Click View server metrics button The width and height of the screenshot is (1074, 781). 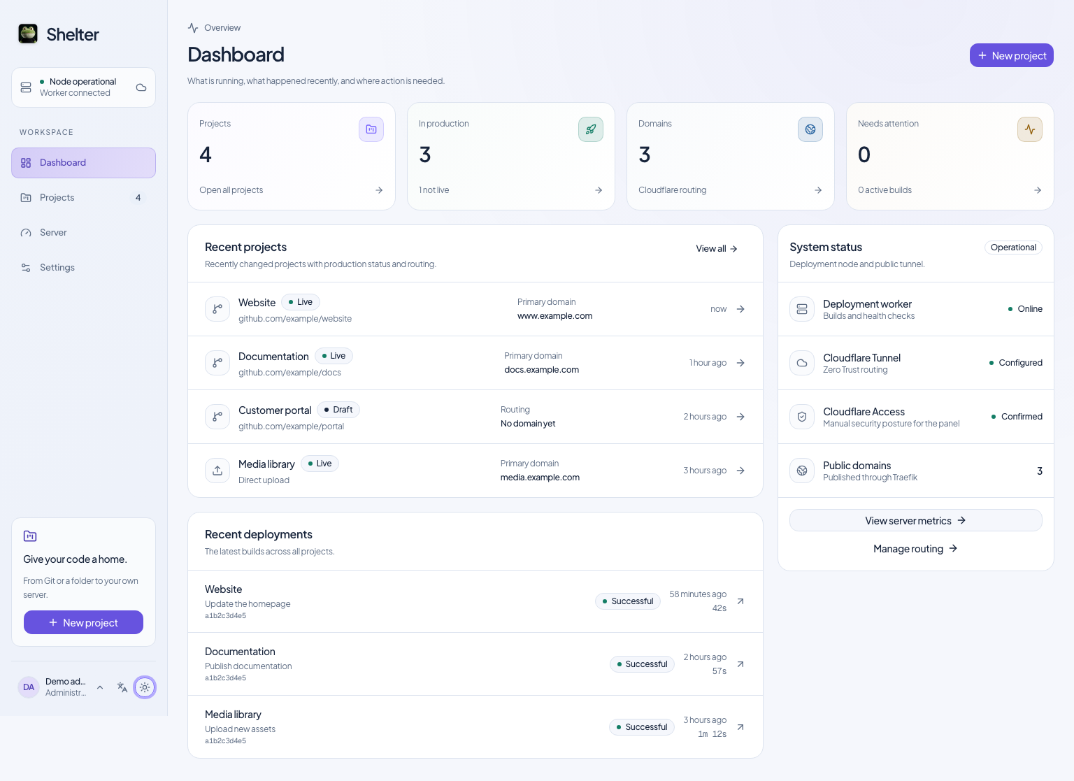coord(916,520)
